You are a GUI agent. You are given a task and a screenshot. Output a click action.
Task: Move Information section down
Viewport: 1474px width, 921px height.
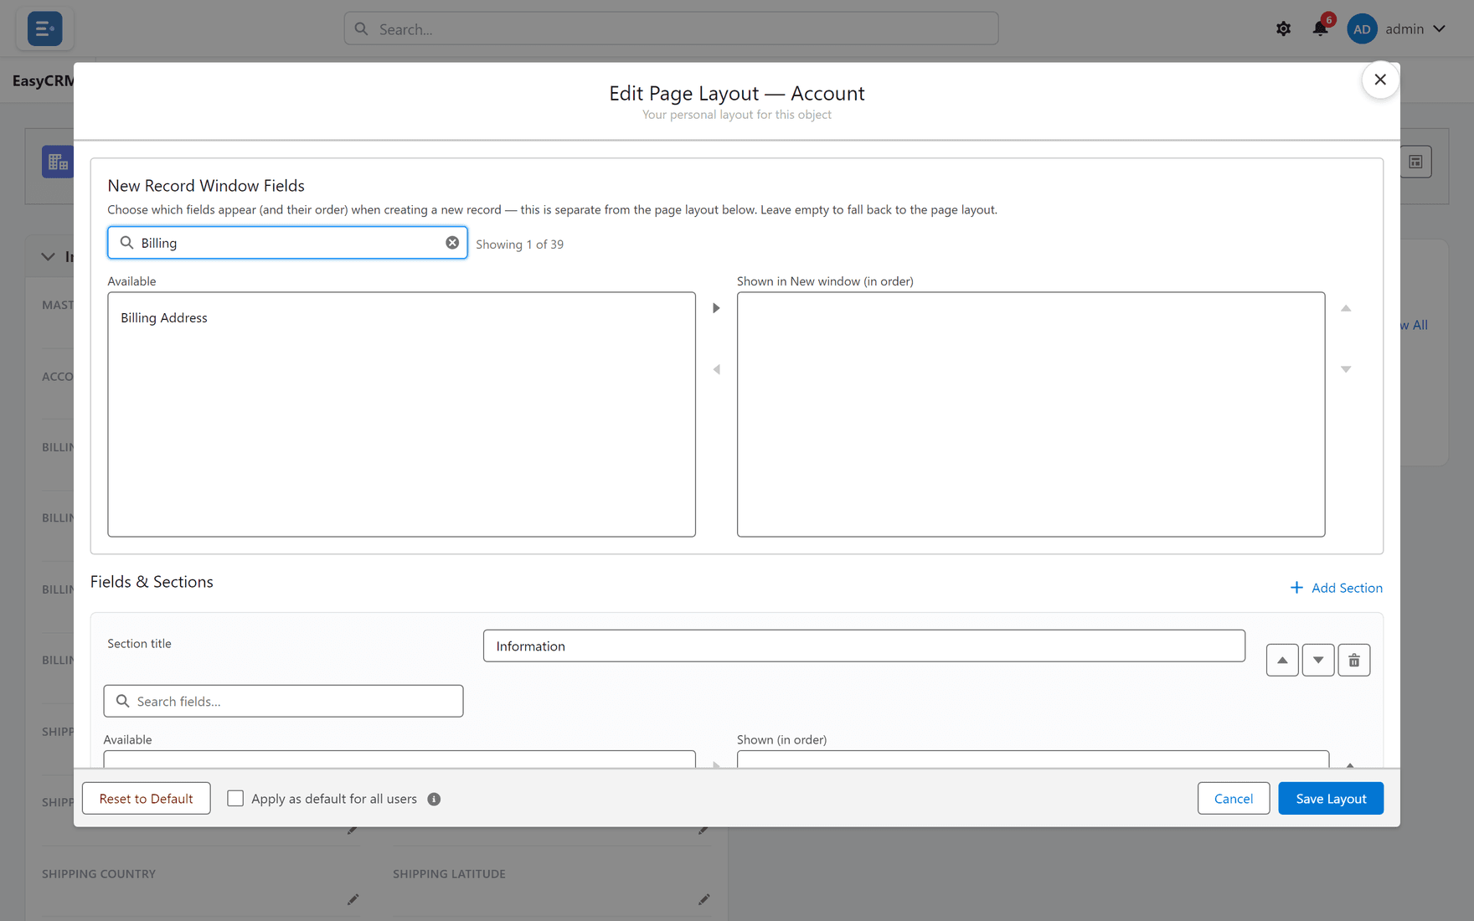1318,661
